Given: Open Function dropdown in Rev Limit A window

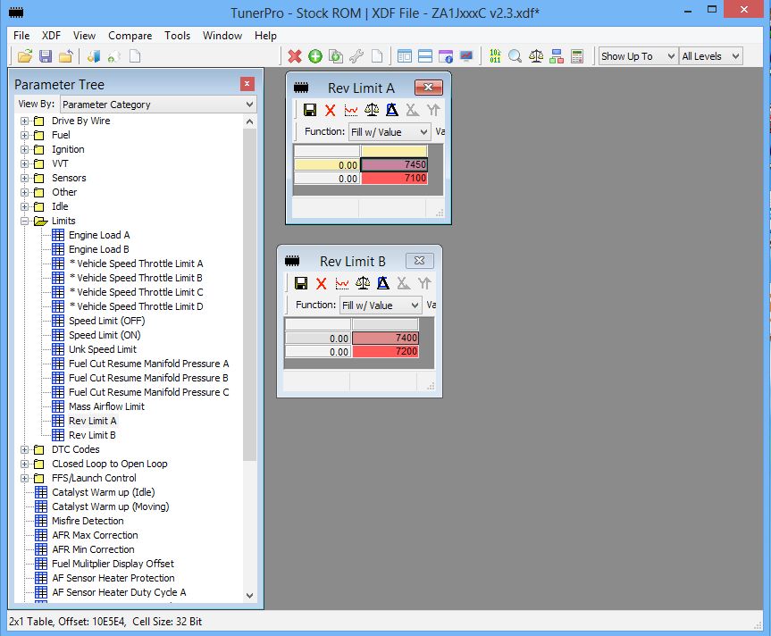Looking at the screenshot, I should (x=390, y=132).
